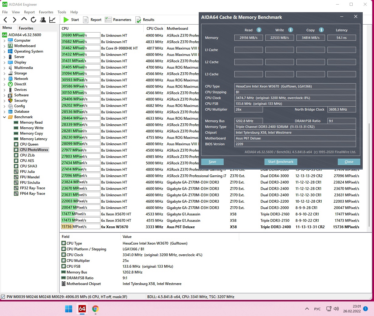Toggle the CPU Multiplier field checkbox
This screenshot has height=316, width=374.
[x=64, y=261]
